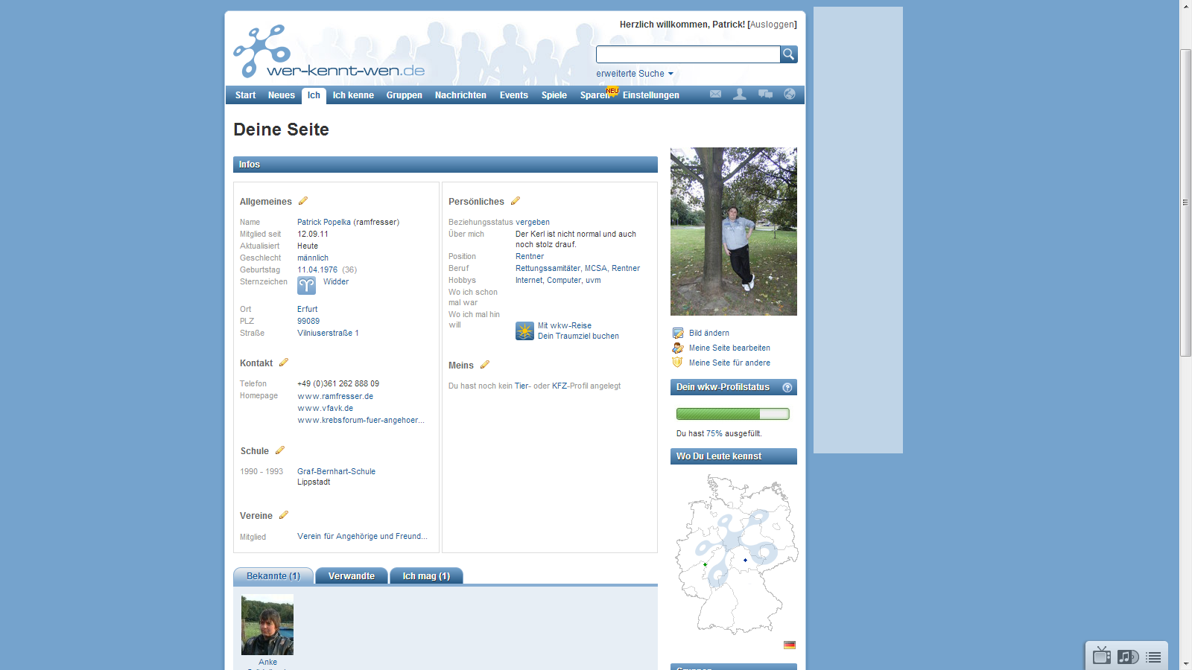Open Meine Seite bearbeiten link
This screenshot has height=670, width=1192.
(x=729, y=348)
